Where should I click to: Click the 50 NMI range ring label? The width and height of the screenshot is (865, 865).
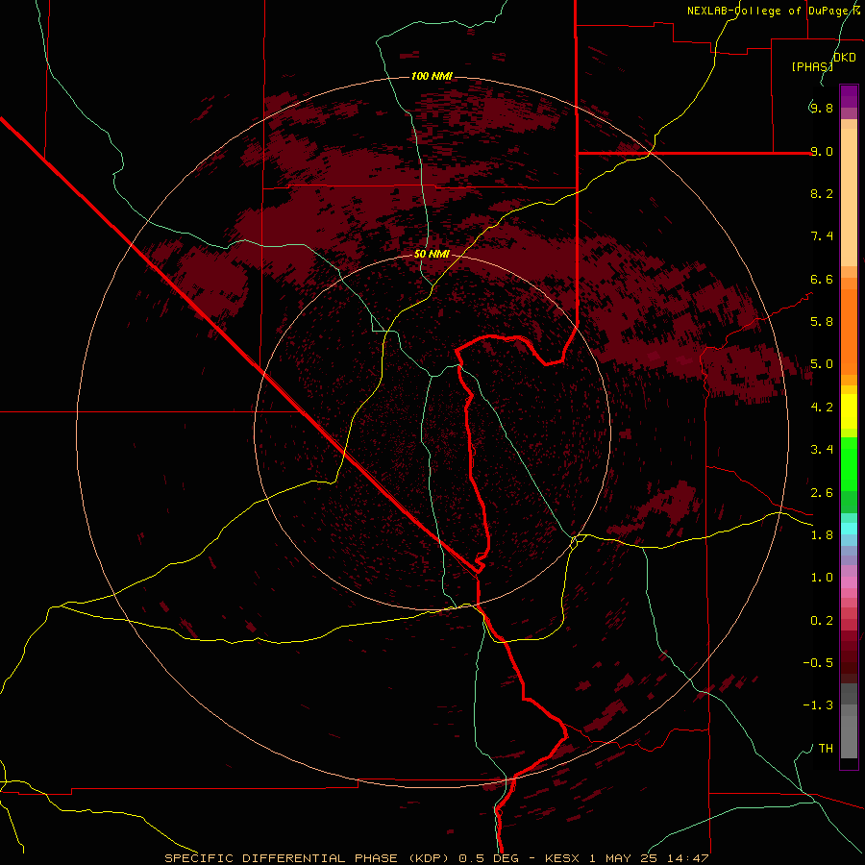click(432, 255)
